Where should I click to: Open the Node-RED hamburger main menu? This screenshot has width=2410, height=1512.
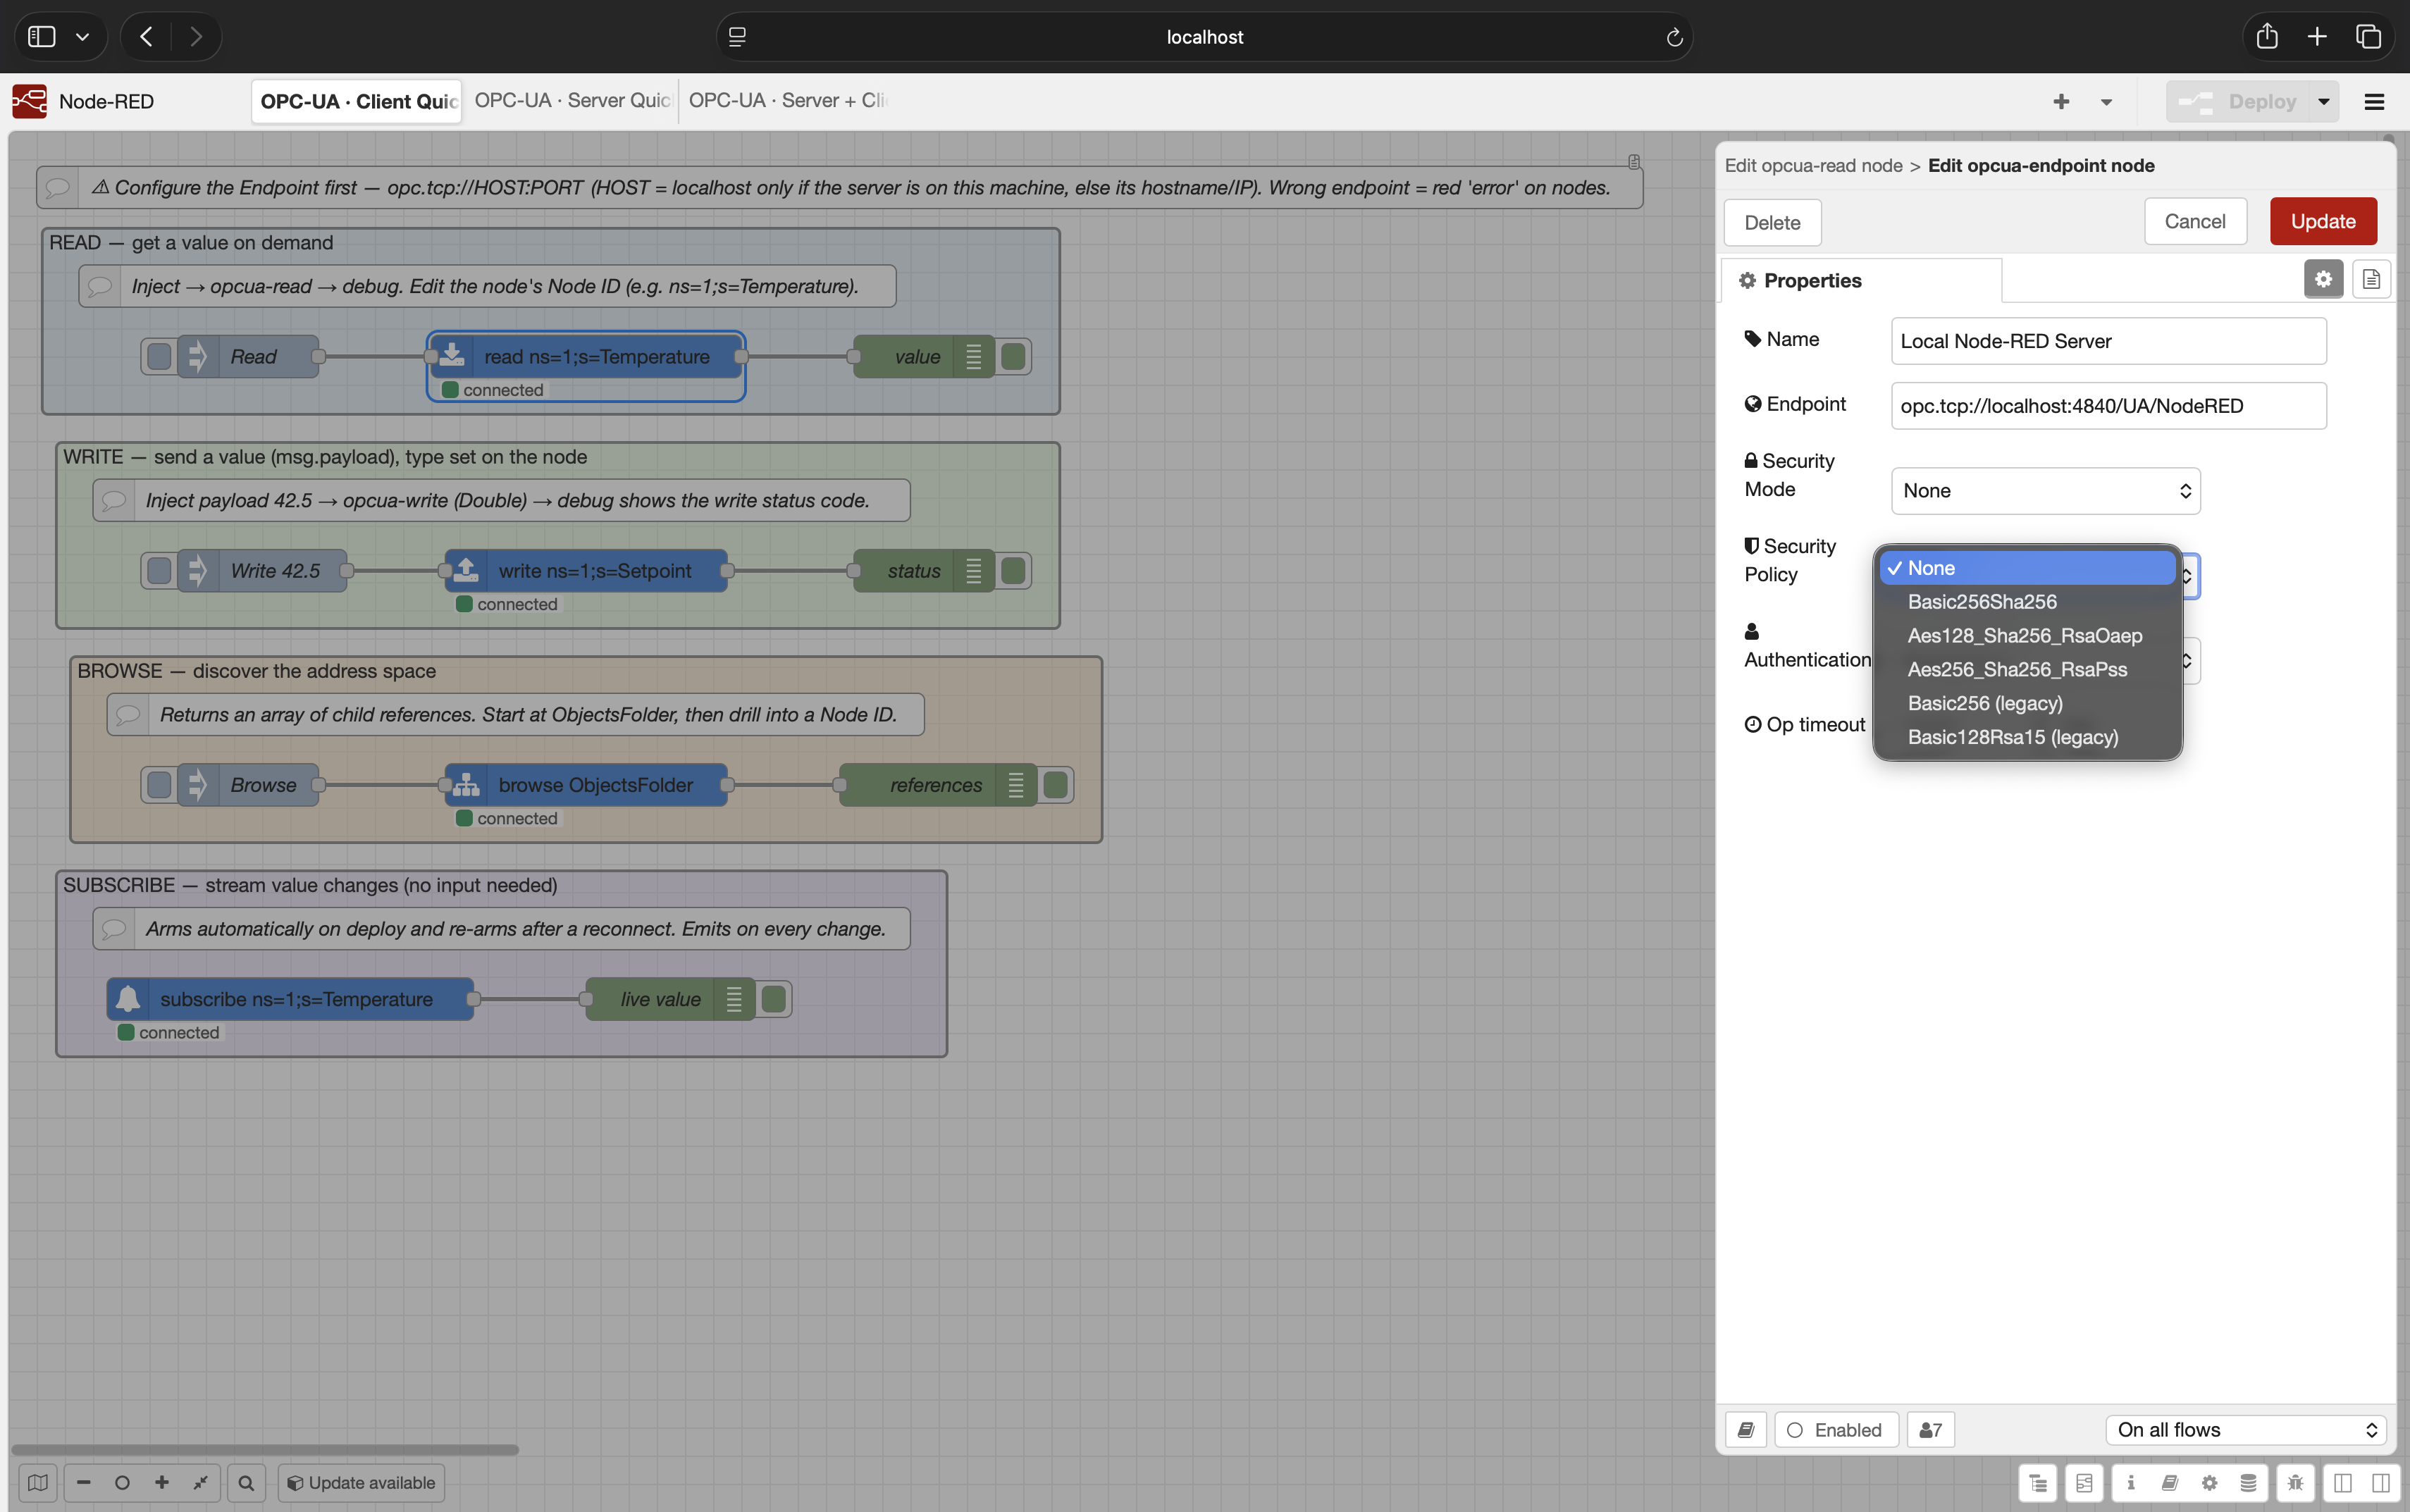click(x=2374, y=102)
